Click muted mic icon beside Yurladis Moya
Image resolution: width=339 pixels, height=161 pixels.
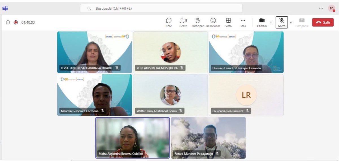click(182, 68)
